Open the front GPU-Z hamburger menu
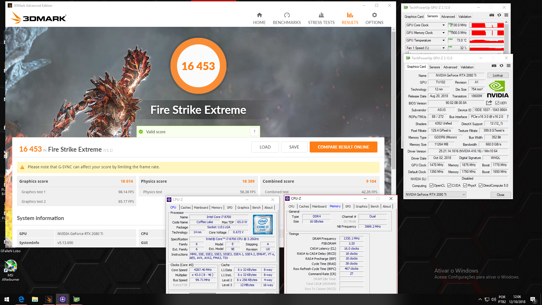Screen dimensions: 542x305 click(508, 66)
